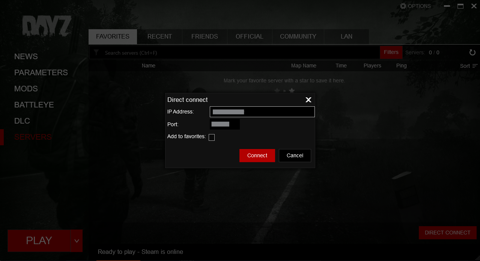Open the server Filters button
480x261 pixels.
[x=391, y=52]
